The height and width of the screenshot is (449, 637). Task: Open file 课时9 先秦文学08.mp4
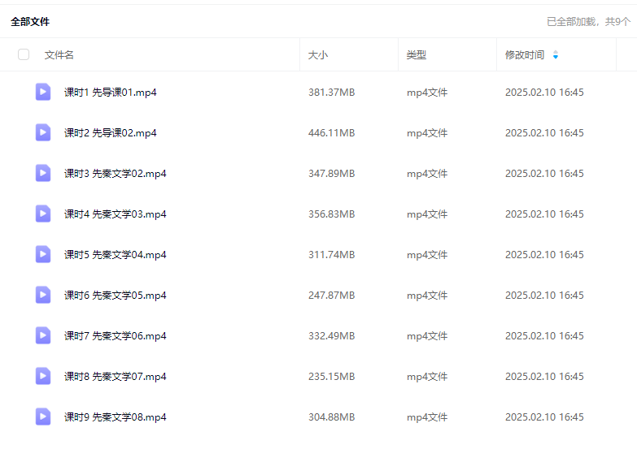click(115, 417)
